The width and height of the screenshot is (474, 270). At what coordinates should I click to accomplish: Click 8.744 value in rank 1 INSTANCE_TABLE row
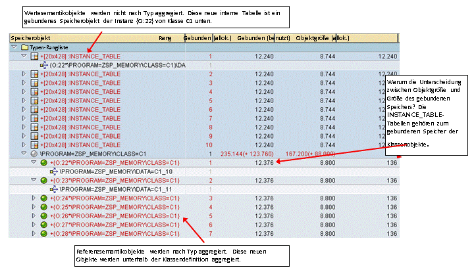coord(328,56)
